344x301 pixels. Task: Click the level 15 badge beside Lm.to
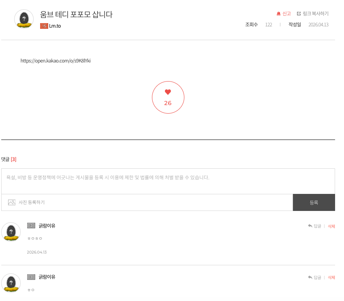tap(44, 26)
